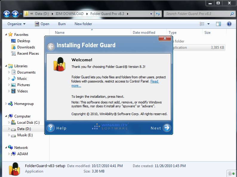
Task: Open the Pictures library
Action: click(x=24, y=85)
